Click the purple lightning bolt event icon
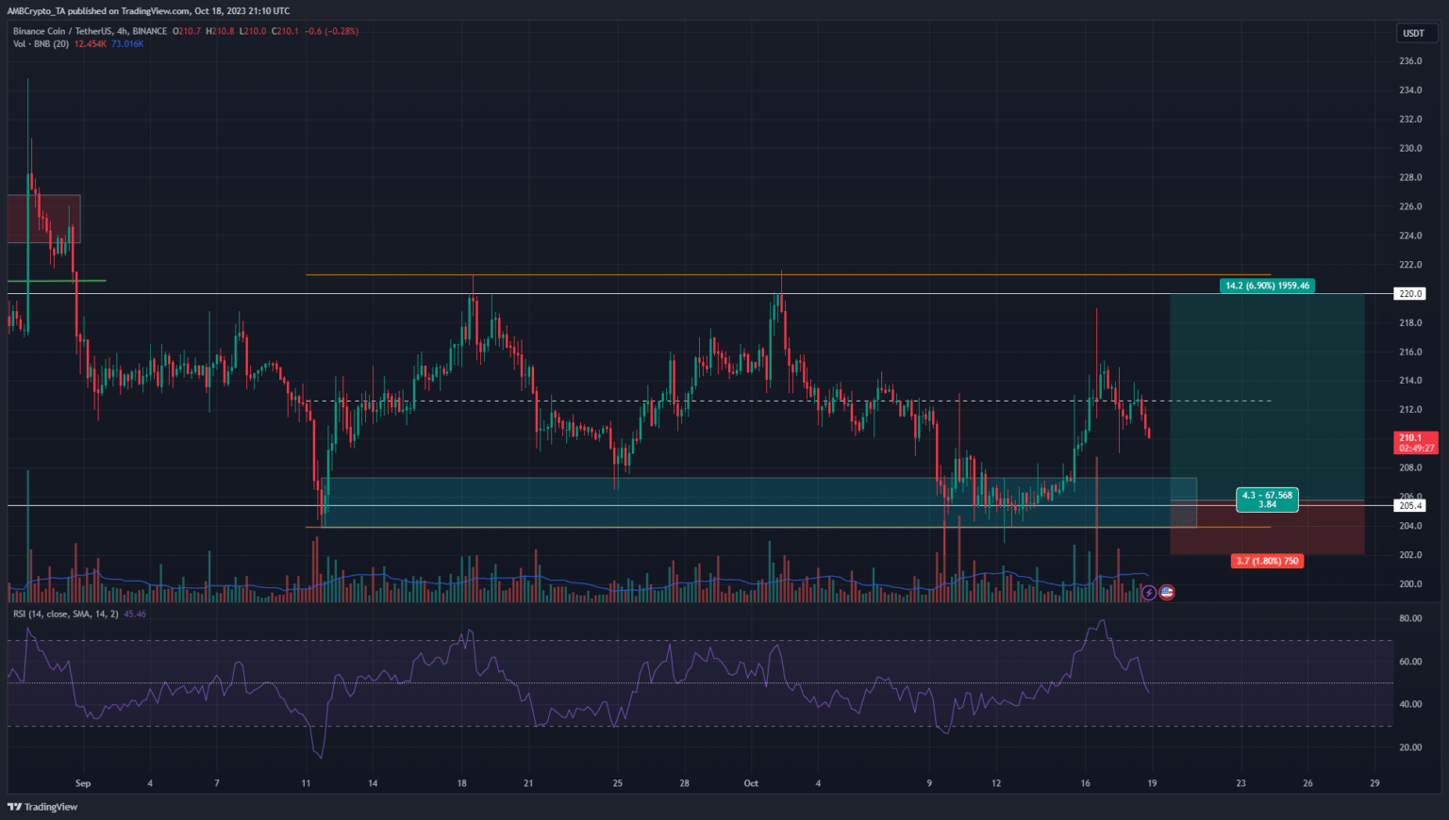This screenshot has height=820, width=1449. [x=1148, y=593]
